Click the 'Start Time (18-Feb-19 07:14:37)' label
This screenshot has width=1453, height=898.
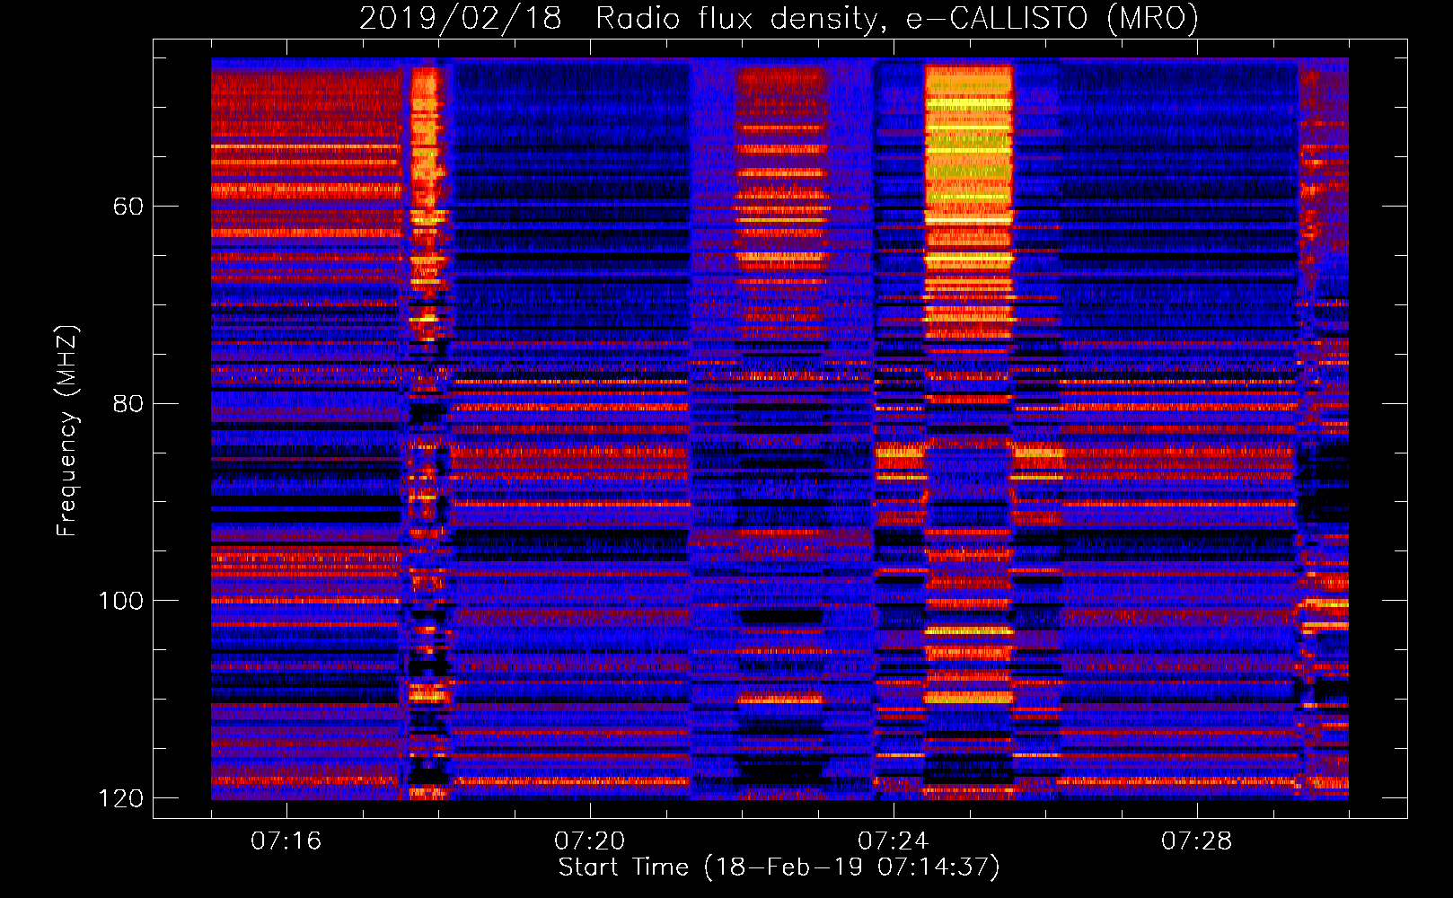point(779,867)
